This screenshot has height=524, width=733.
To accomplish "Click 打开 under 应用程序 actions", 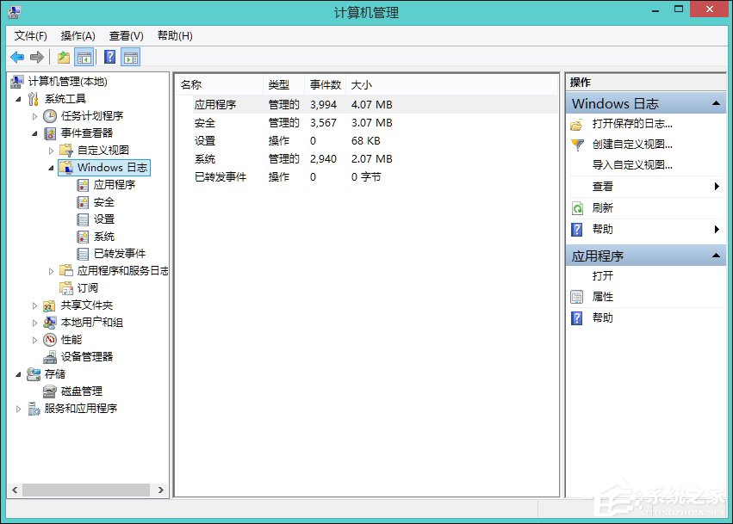I will point(602,276).
